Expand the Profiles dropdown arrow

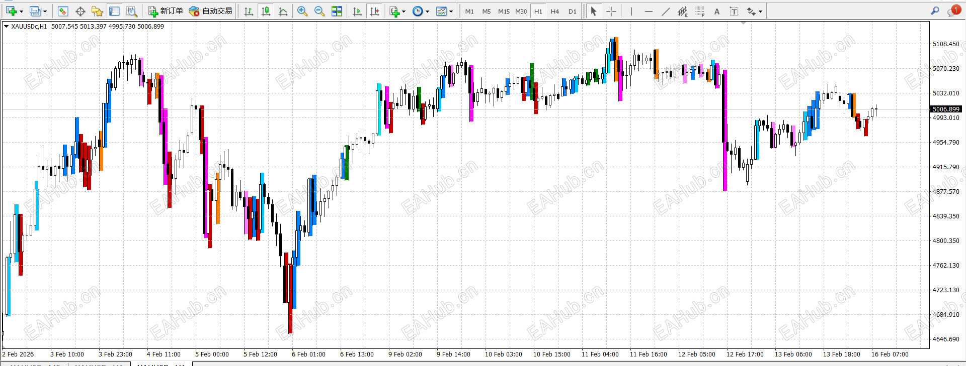[45, 11]
